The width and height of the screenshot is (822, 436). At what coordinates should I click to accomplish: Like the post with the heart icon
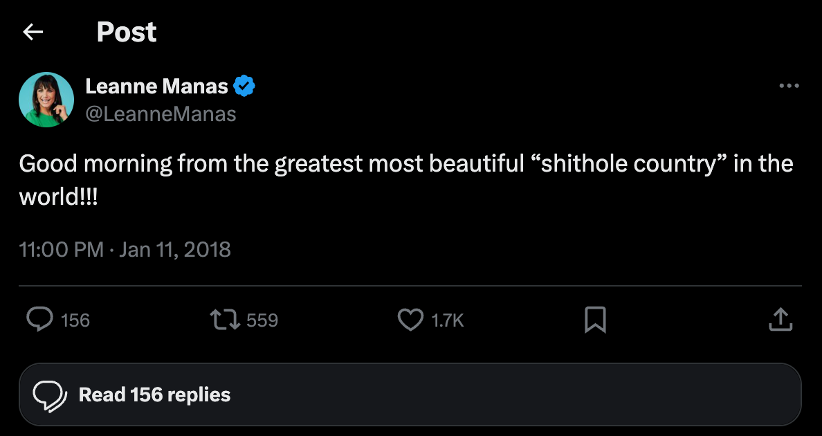tap(410, 320)
